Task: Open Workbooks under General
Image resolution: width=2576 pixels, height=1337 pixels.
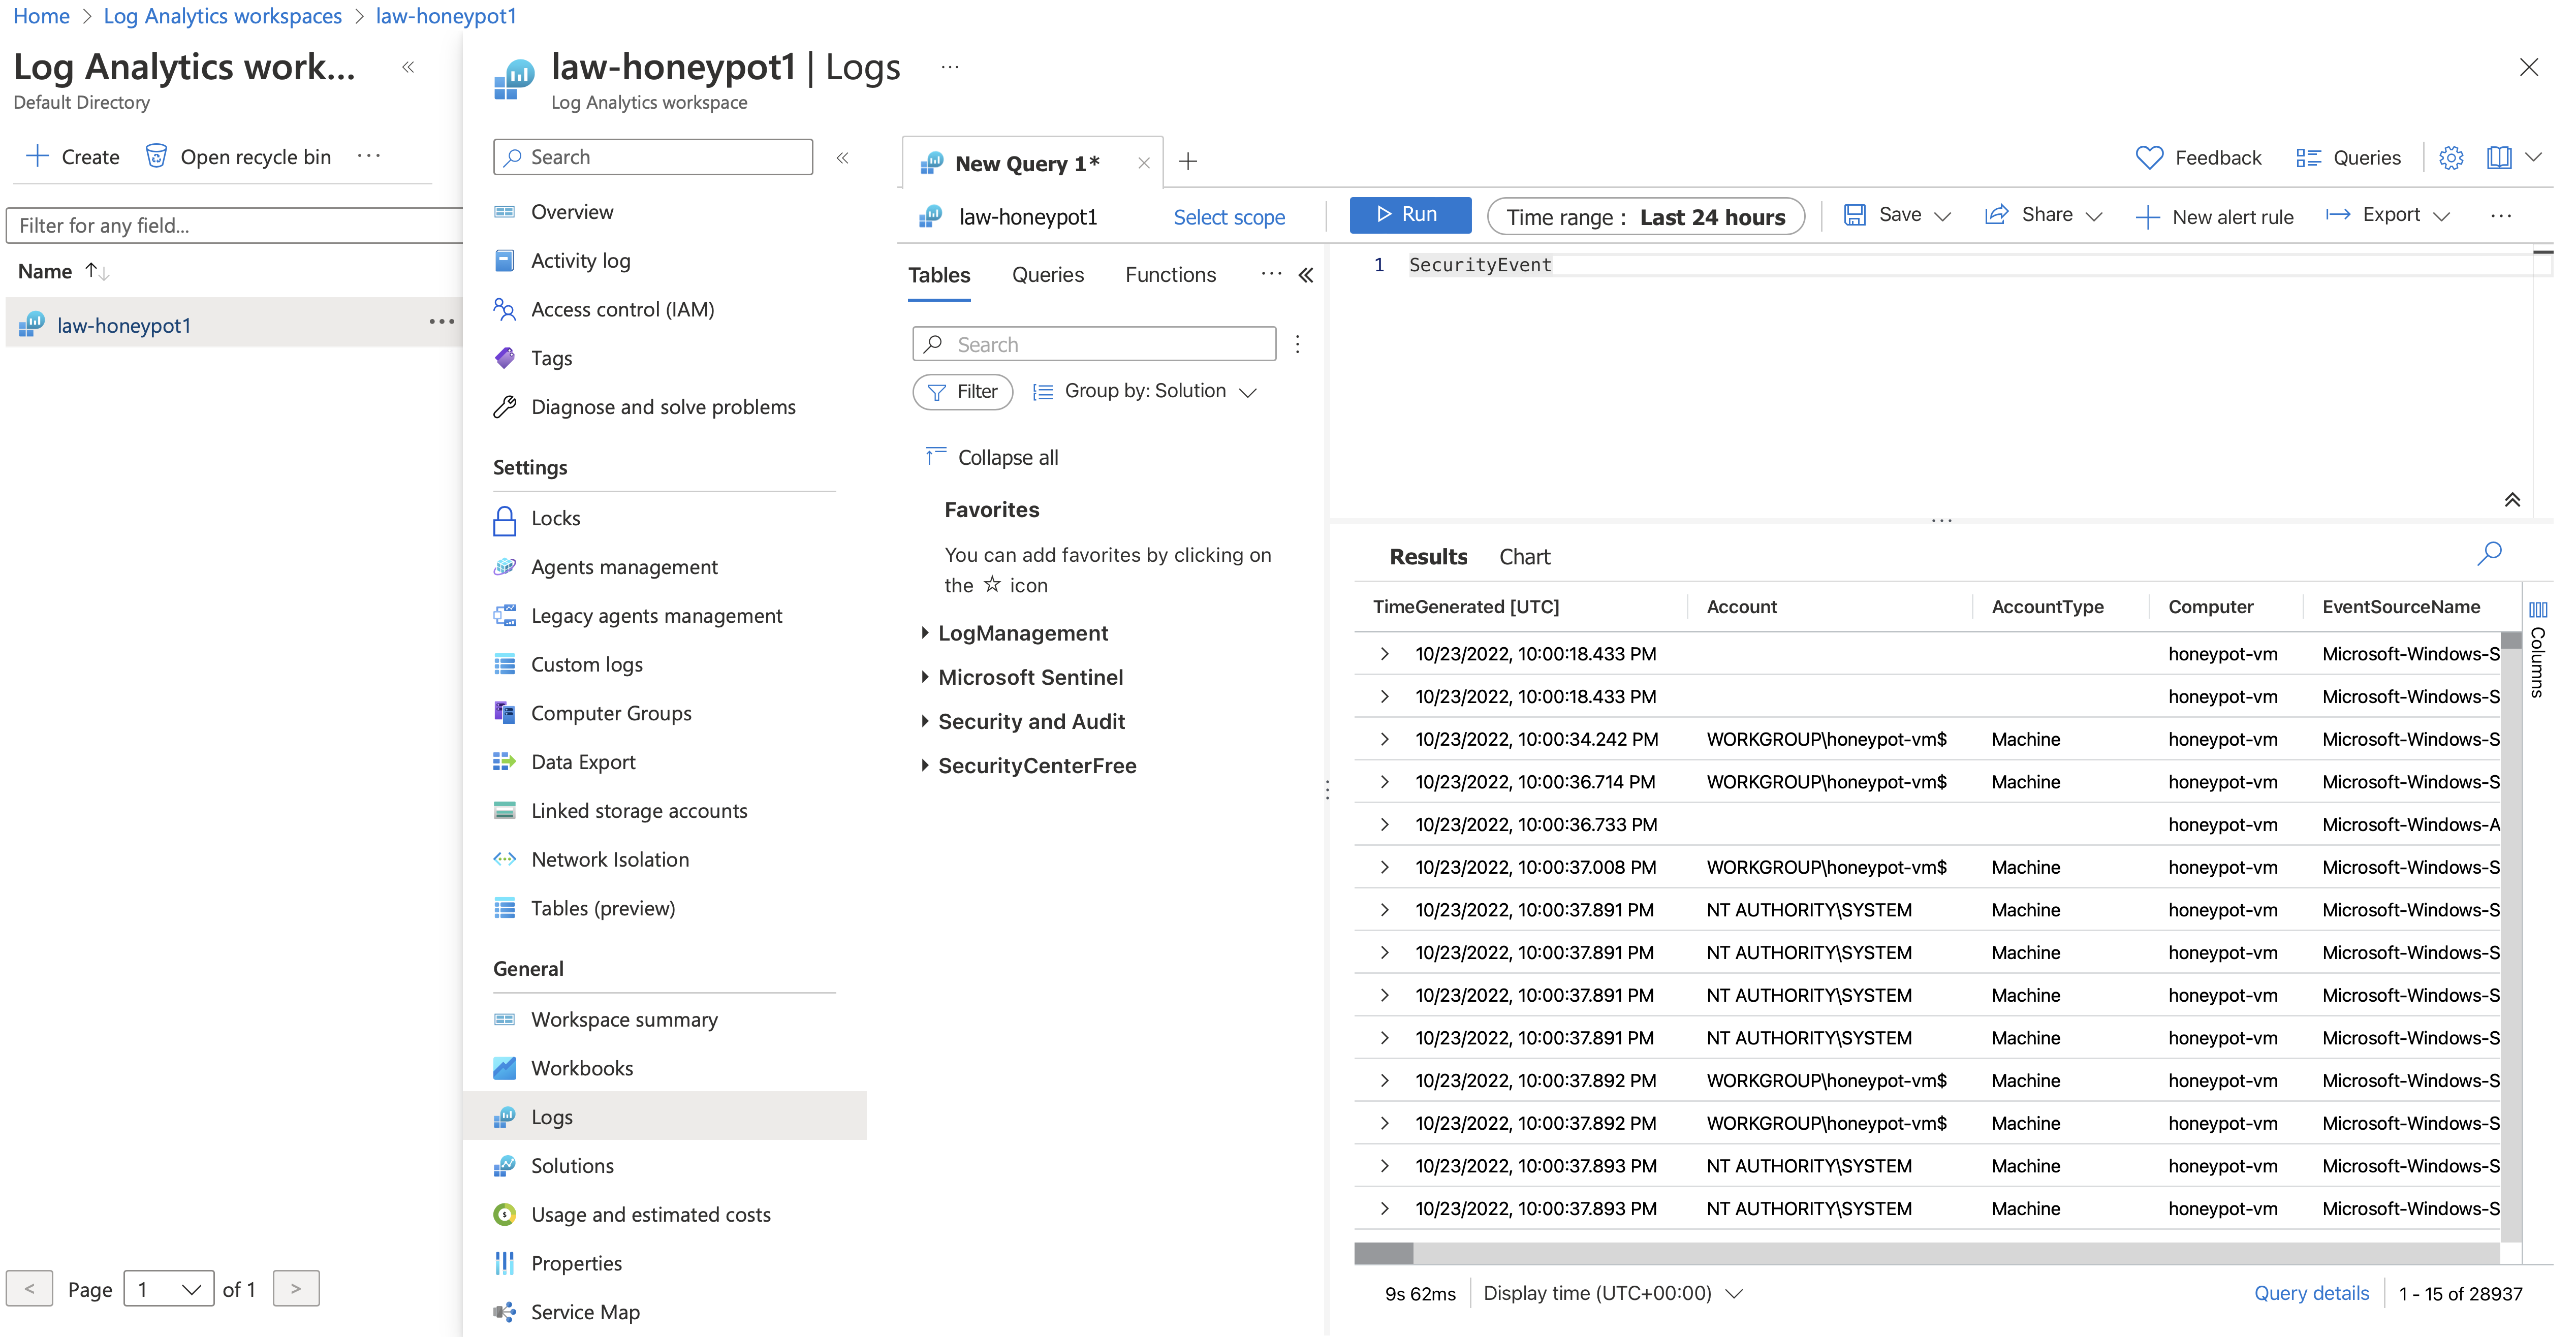Action: [583, 1067]
